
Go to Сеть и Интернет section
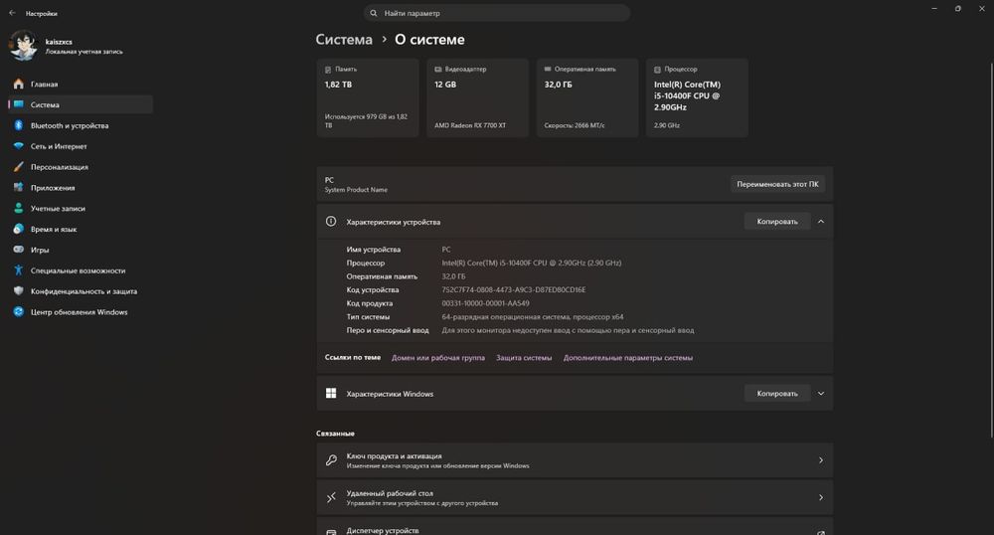(81, 146)
